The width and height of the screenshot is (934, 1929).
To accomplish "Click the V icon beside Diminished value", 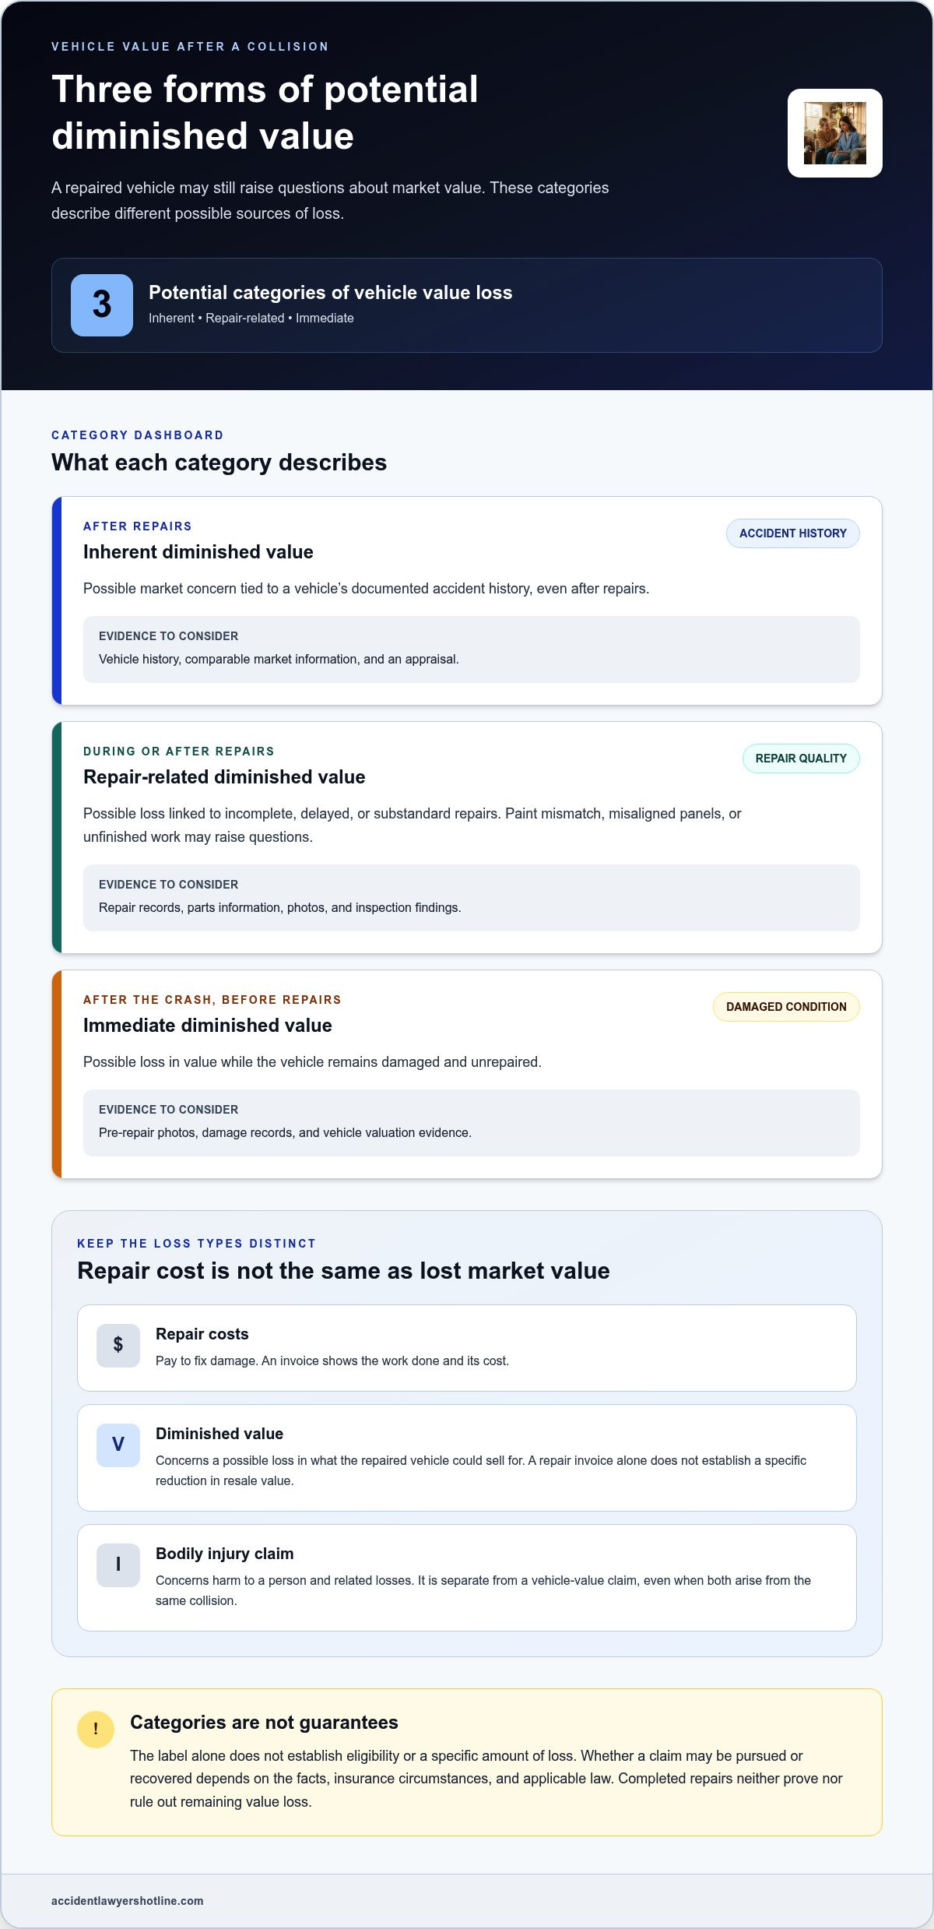I will click(118, 1445).
